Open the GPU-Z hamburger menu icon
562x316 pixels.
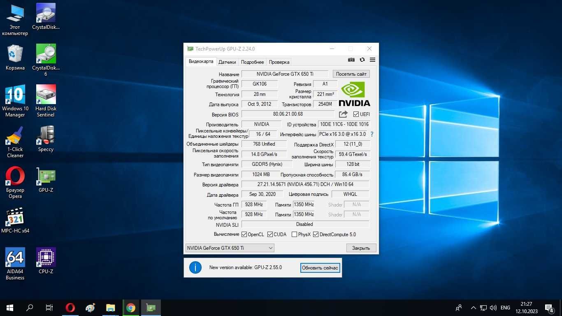coord(372,60)
